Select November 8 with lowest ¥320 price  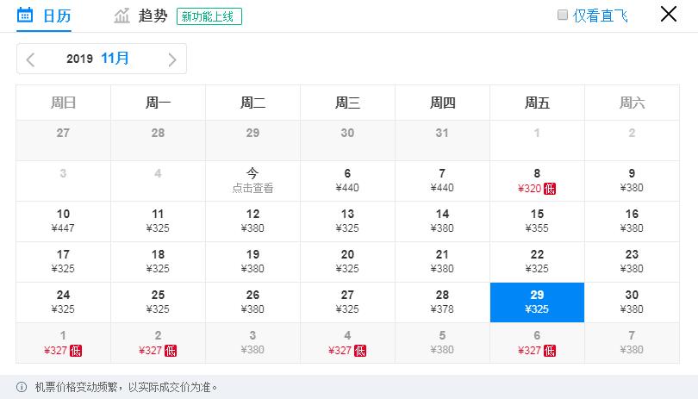[x=538, y=181]
